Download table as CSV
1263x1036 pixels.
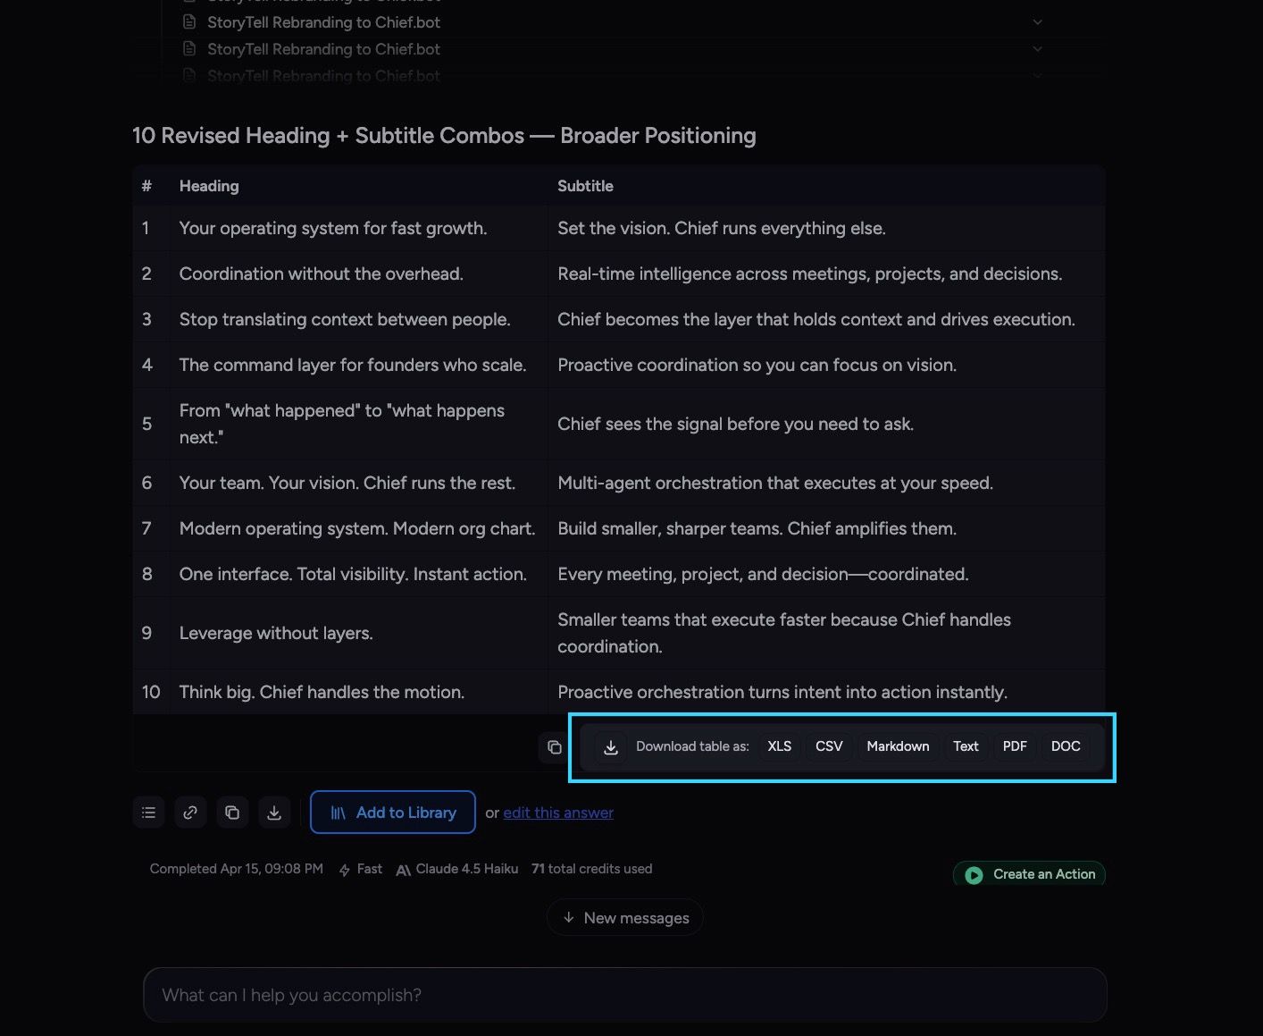coord(829,746)
